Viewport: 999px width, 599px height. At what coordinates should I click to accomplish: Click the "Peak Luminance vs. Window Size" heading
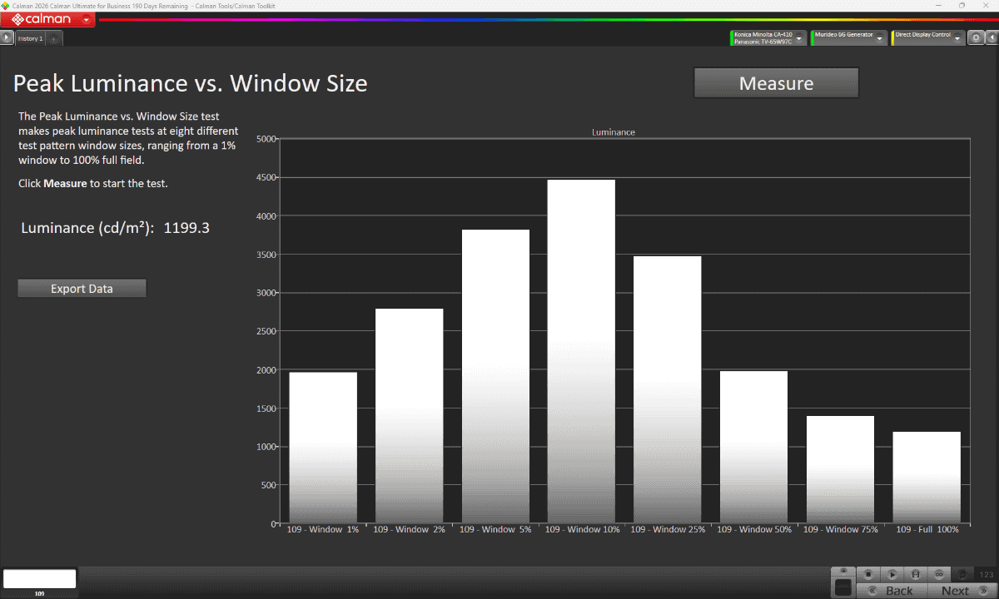click(190, 83)
